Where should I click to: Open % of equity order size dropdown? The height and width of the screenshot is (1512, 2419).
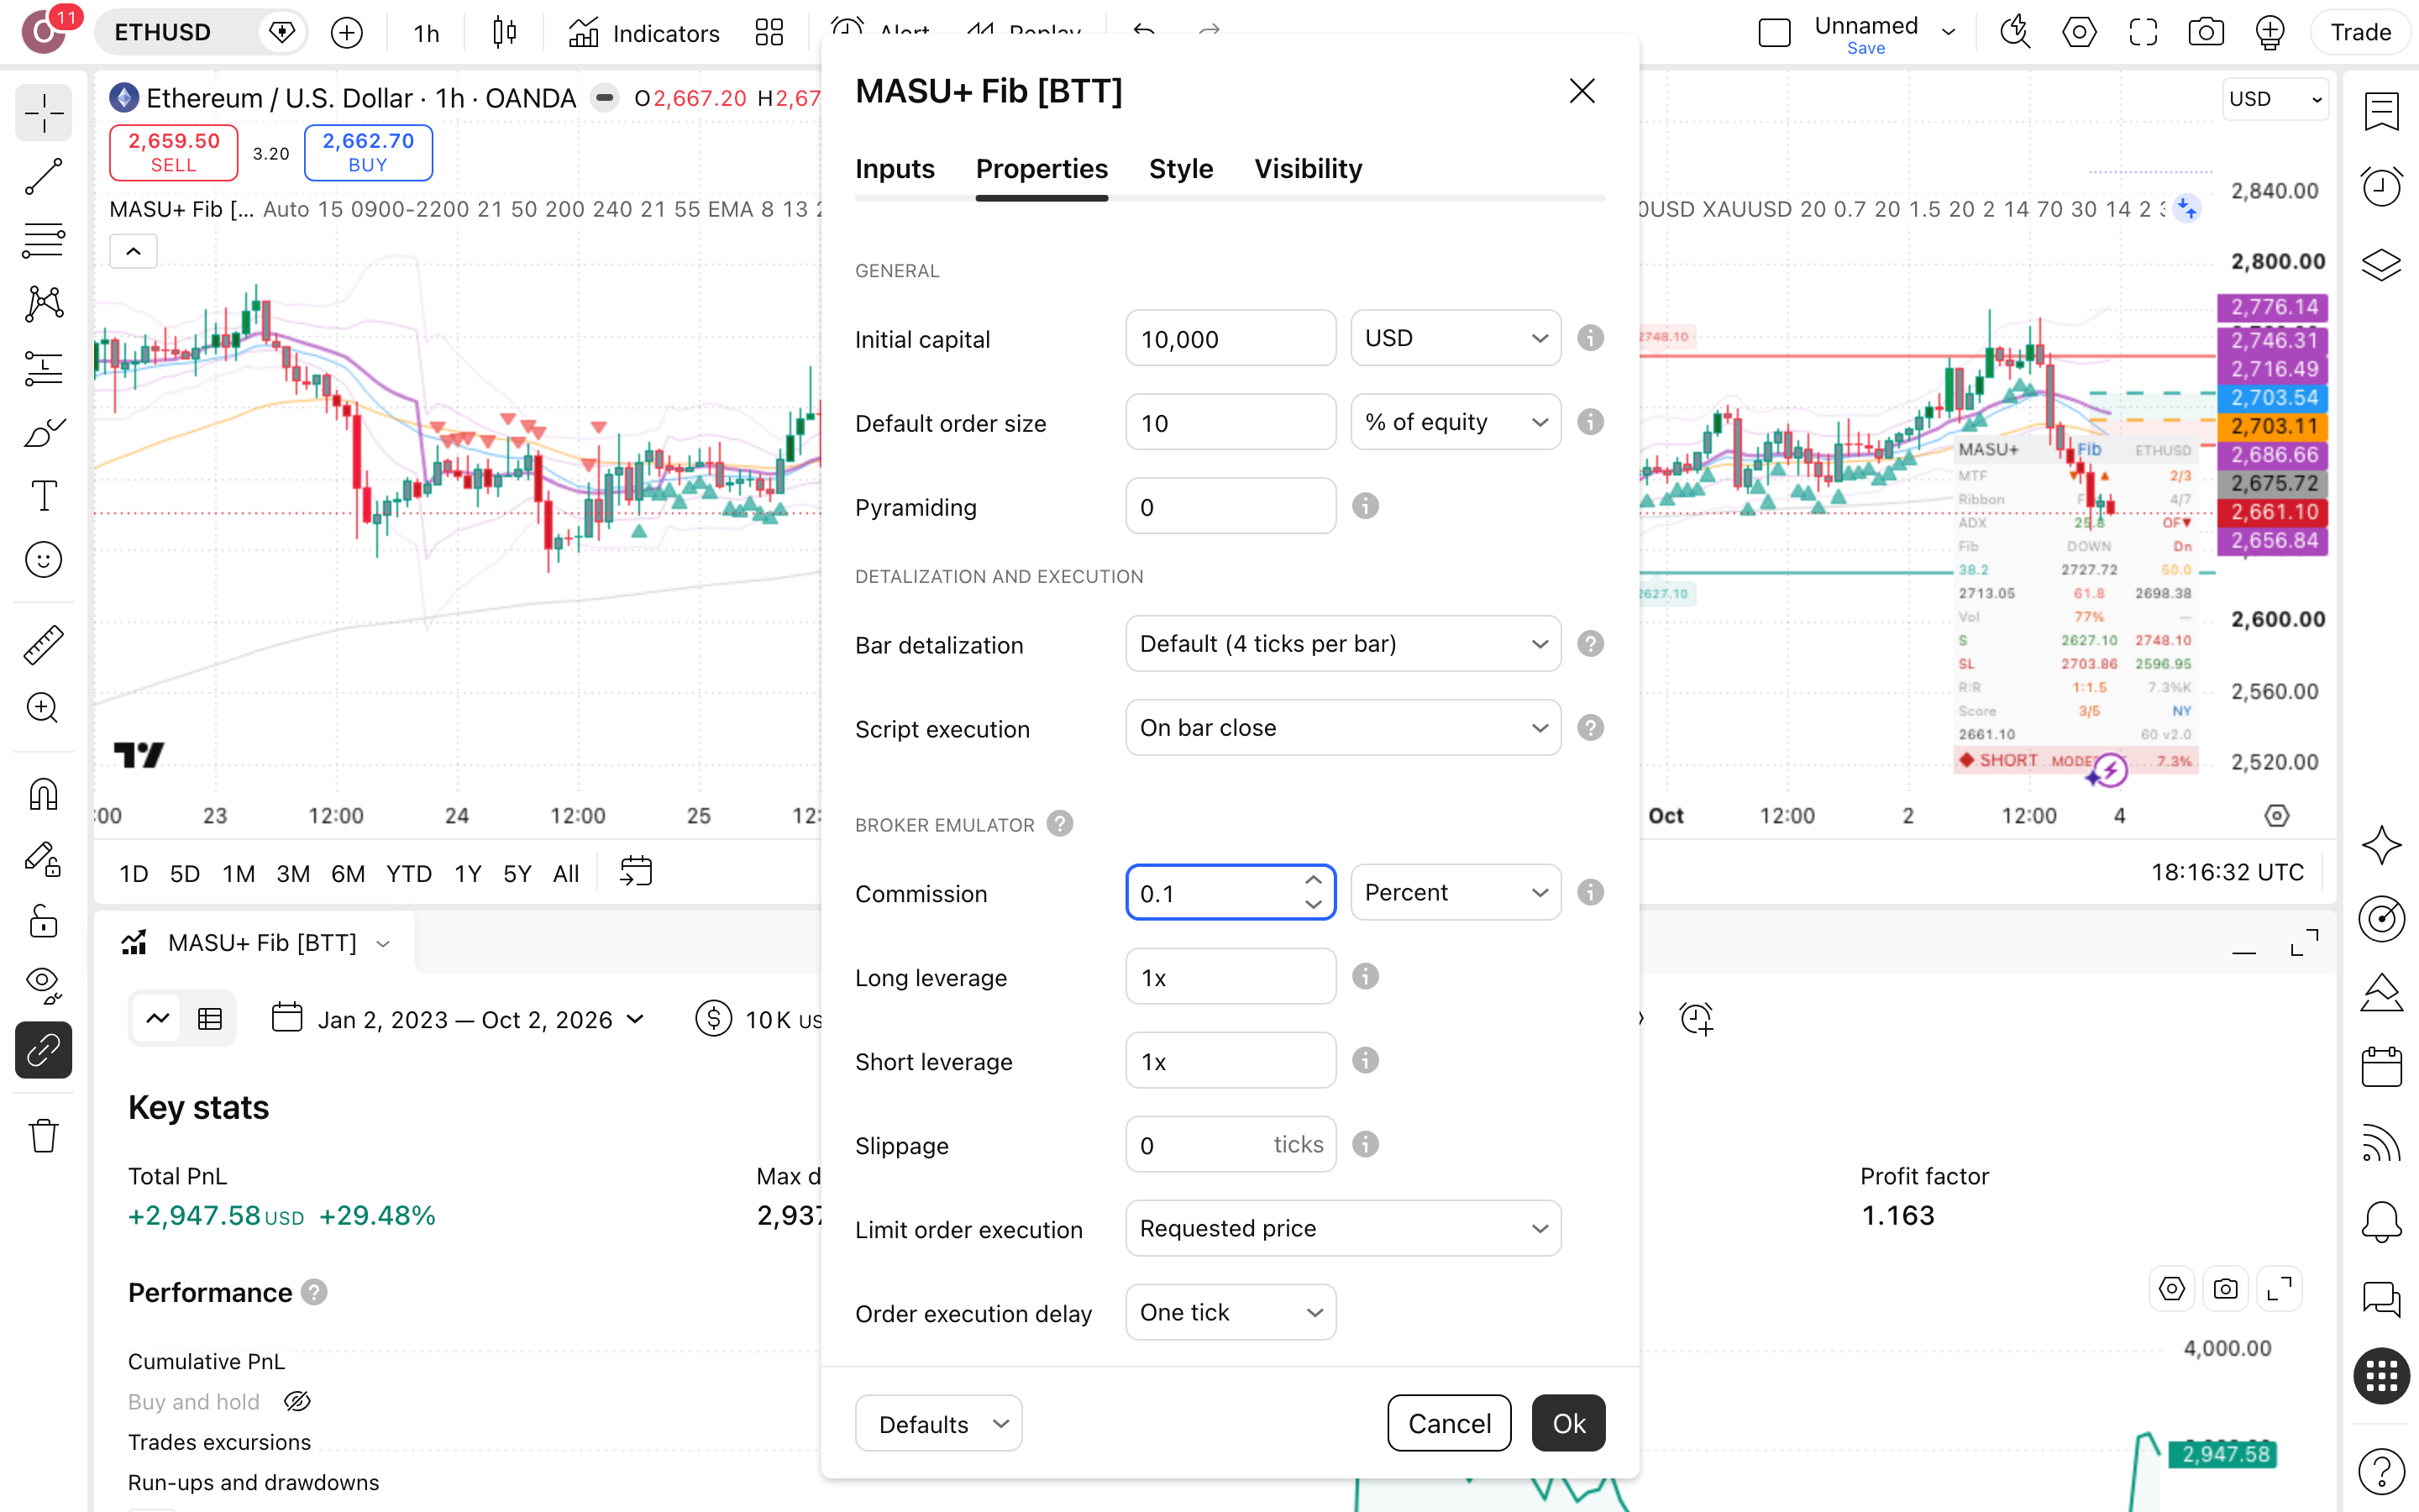(x=1456, y=422)
